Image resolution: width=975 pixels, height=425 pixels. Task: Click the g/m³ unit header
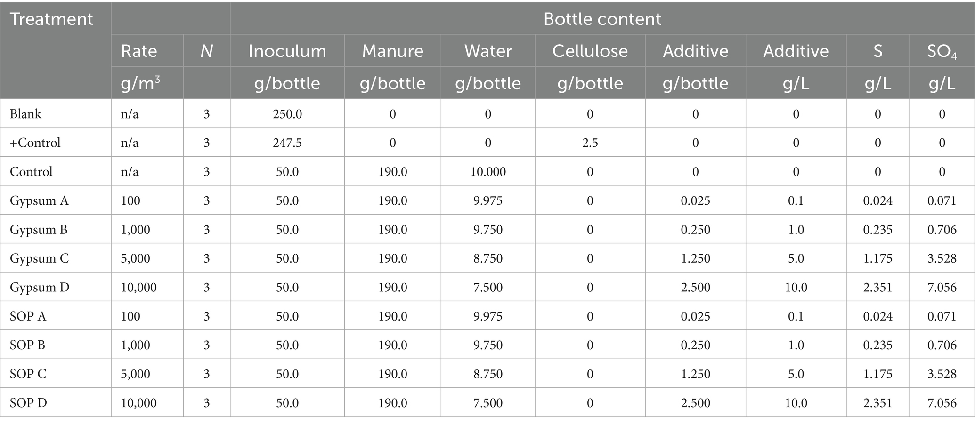click(140, 83)
